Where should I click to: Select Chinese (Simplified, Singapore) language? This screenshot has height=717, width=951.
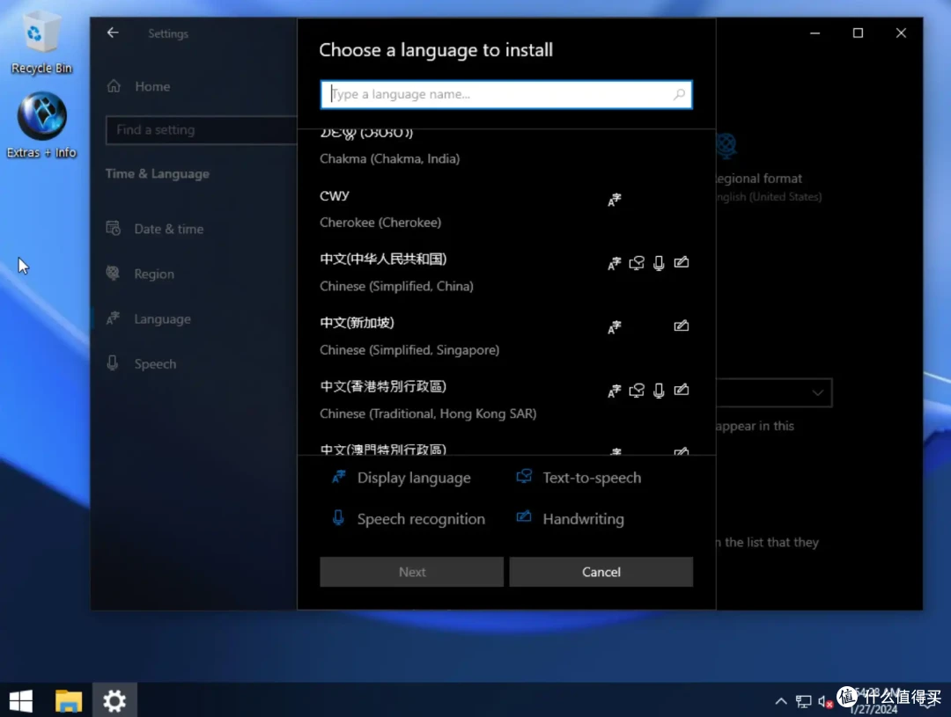pyautogui.click(x=505, y=336)
